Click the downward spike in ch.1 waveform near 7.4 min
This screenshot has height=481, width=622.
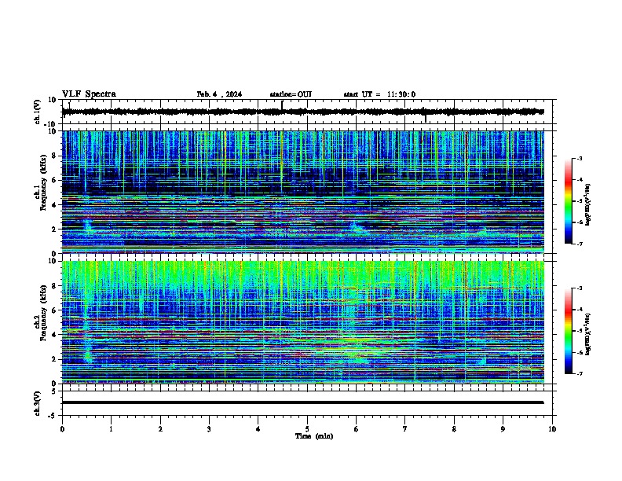point(425,118)
